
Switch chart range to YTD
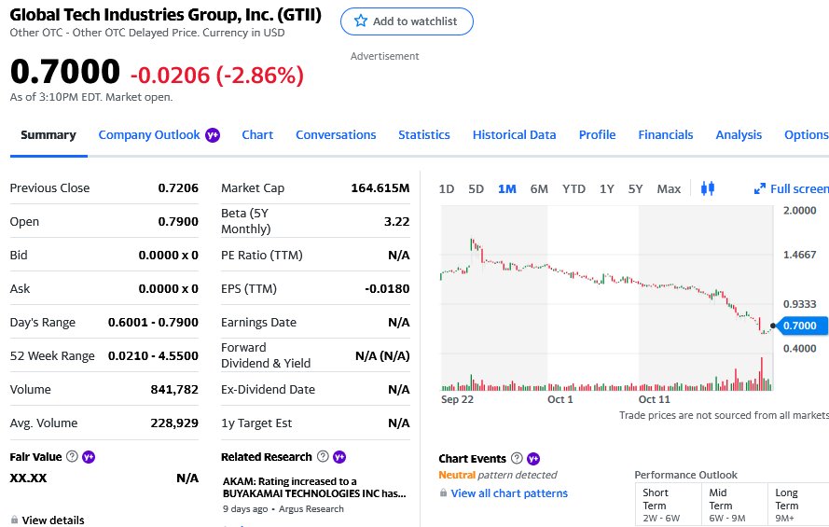click(573, 188)
